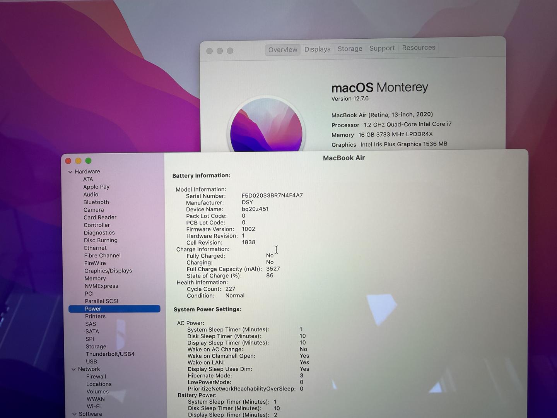Viewport: 557px width, 418px height.
Task: Select Controller in the sidebar
Action: [x=97, y=225]
